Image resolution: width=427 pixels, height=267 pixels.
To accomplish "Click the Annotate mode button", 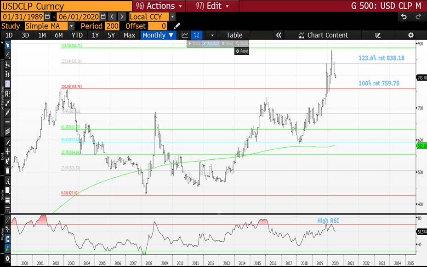I will (211, 44).
